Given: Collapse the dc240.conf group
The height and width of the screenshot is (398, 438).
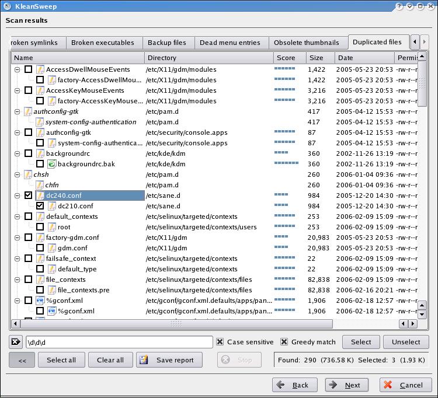Looking at the screenshot, I should (18, 195).
